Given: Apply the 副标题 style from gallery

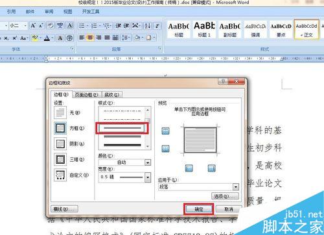Looking at the screenshot, I should pyautogui.click(x=230, y=30).
